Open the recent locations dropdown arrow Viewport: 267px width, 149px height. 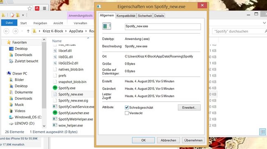[x=22, y=31]
